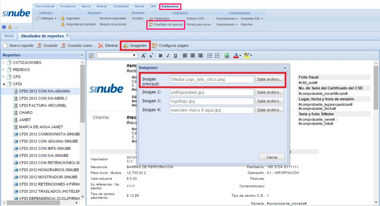380x206 pixels.
Task: Click the Underline formatting icon
Action: coord(175,56)
